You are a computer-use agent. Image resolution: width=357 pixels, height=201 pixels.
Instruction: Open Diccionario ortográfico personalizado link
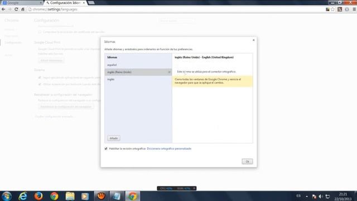click(169, 149)
